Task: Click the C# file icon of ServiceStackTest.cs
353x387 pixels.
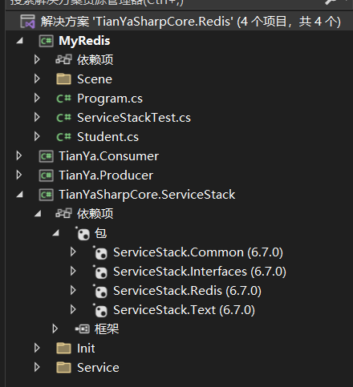Action: coord(63,118)
